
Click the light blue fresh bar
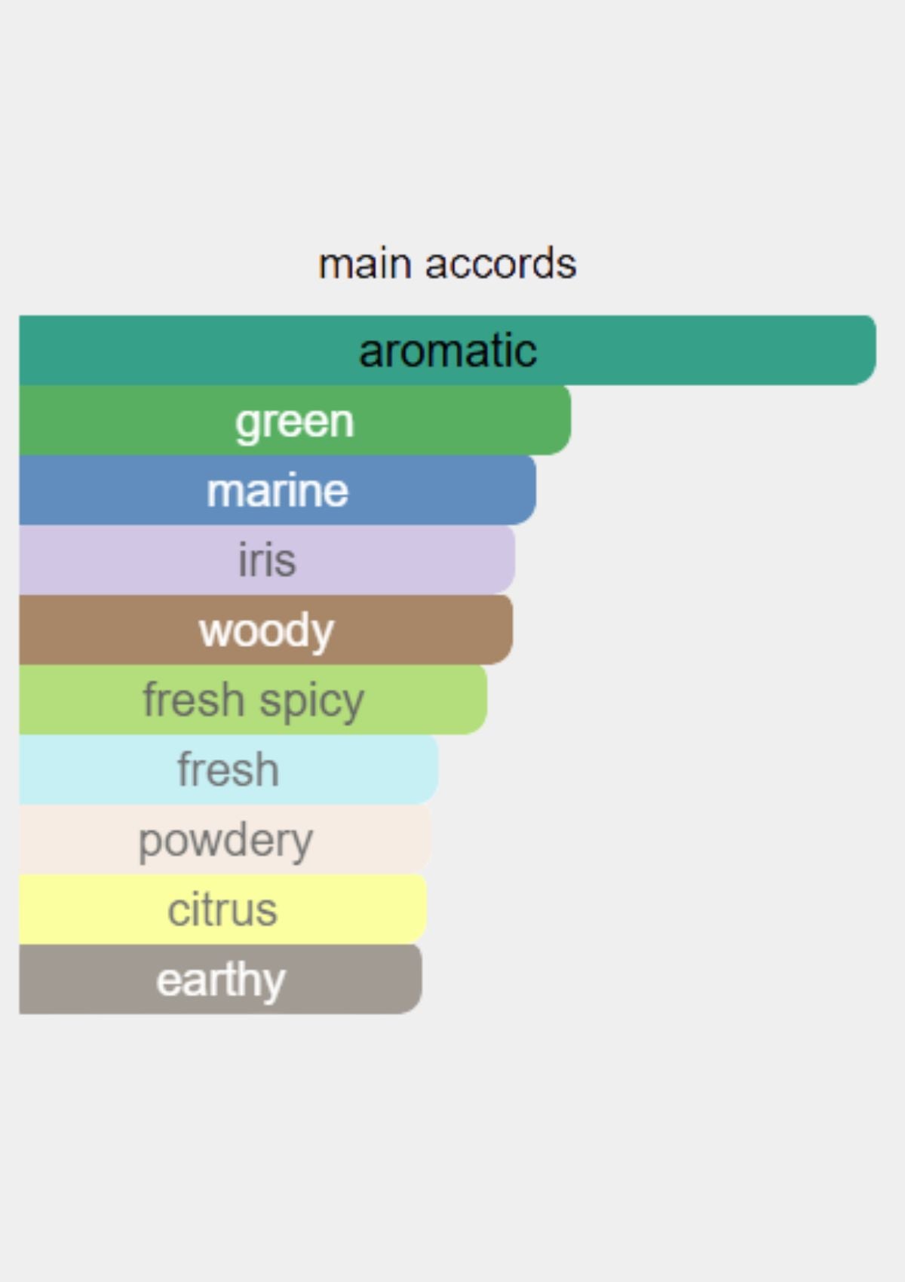tap(229, 769)
